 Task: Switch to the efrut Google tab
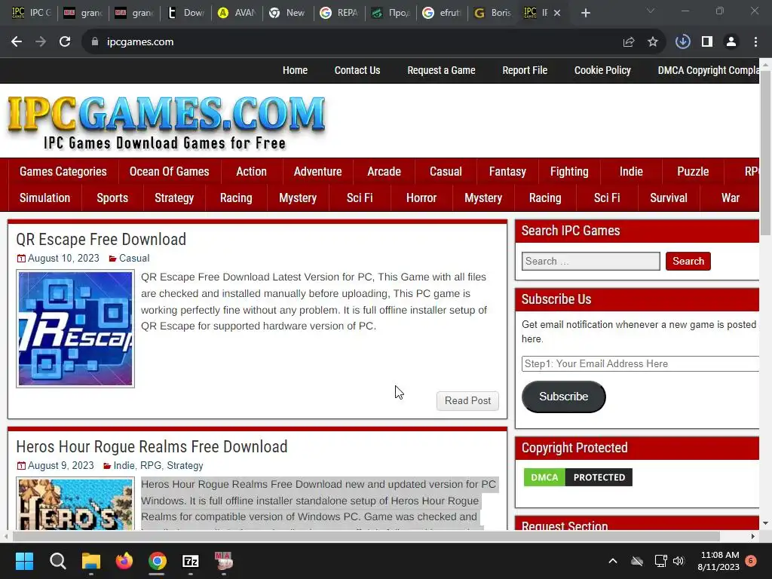pyautogui.click(x=442, y=13)
